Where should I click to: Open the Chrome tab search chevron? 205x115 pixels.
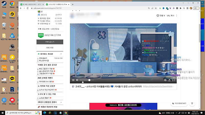[183, 3]
